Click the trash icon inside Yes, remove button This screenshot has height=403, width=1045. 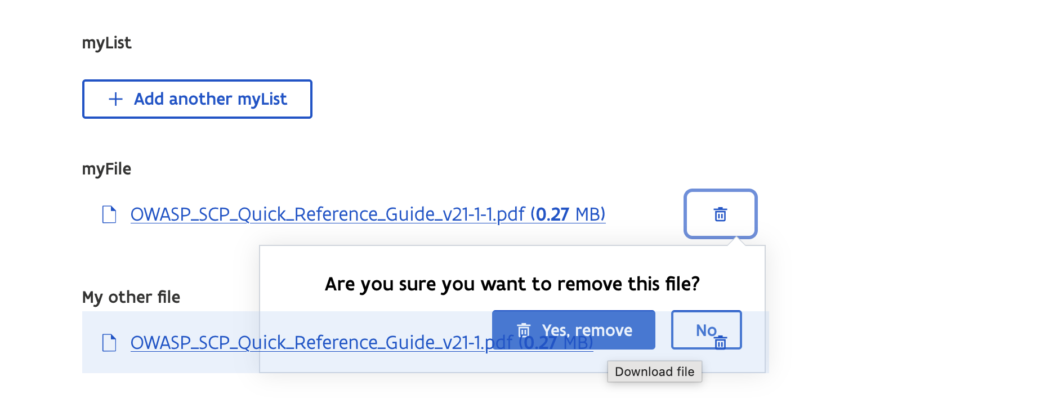pyautogui.click(x=524, y=330)
